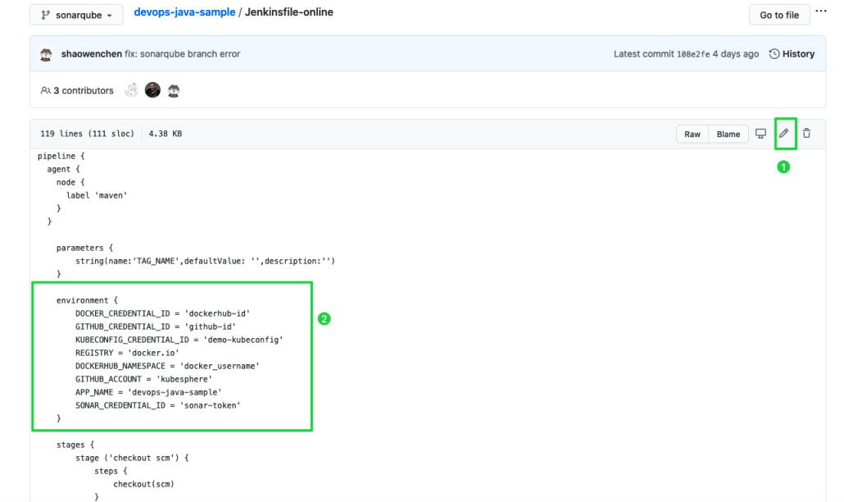
Task: Click the pencil icon to edit file
Action: [x=784, y=134]
